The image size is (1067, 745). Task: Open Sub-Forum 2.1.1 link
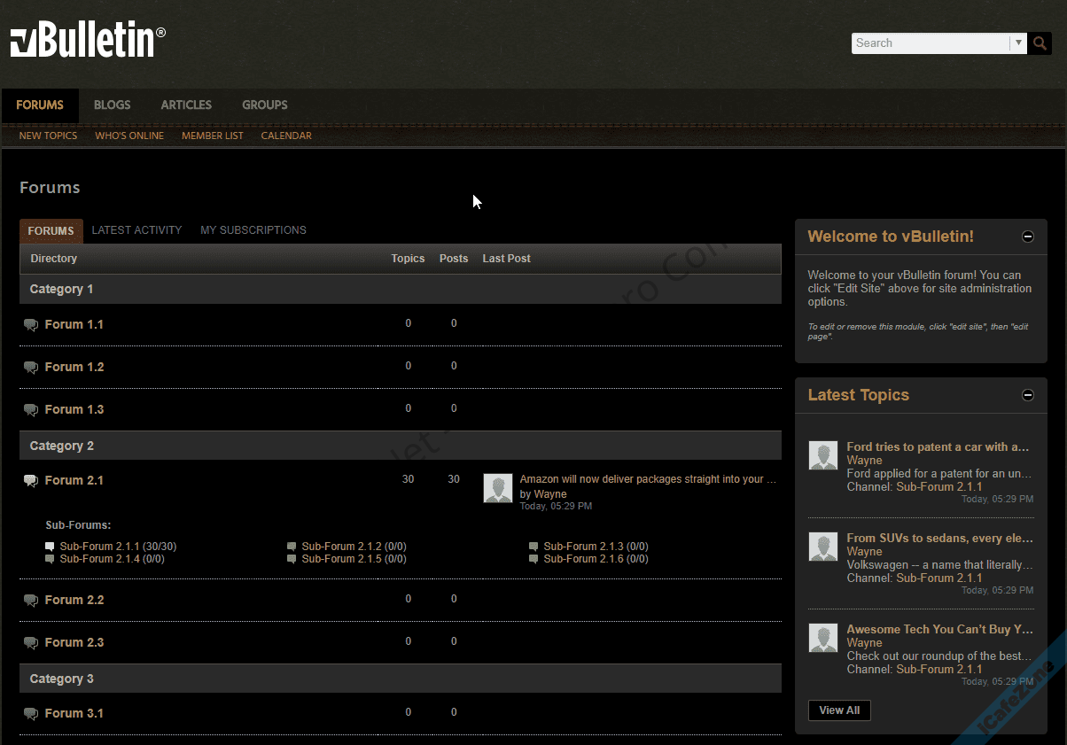(99, 547)
